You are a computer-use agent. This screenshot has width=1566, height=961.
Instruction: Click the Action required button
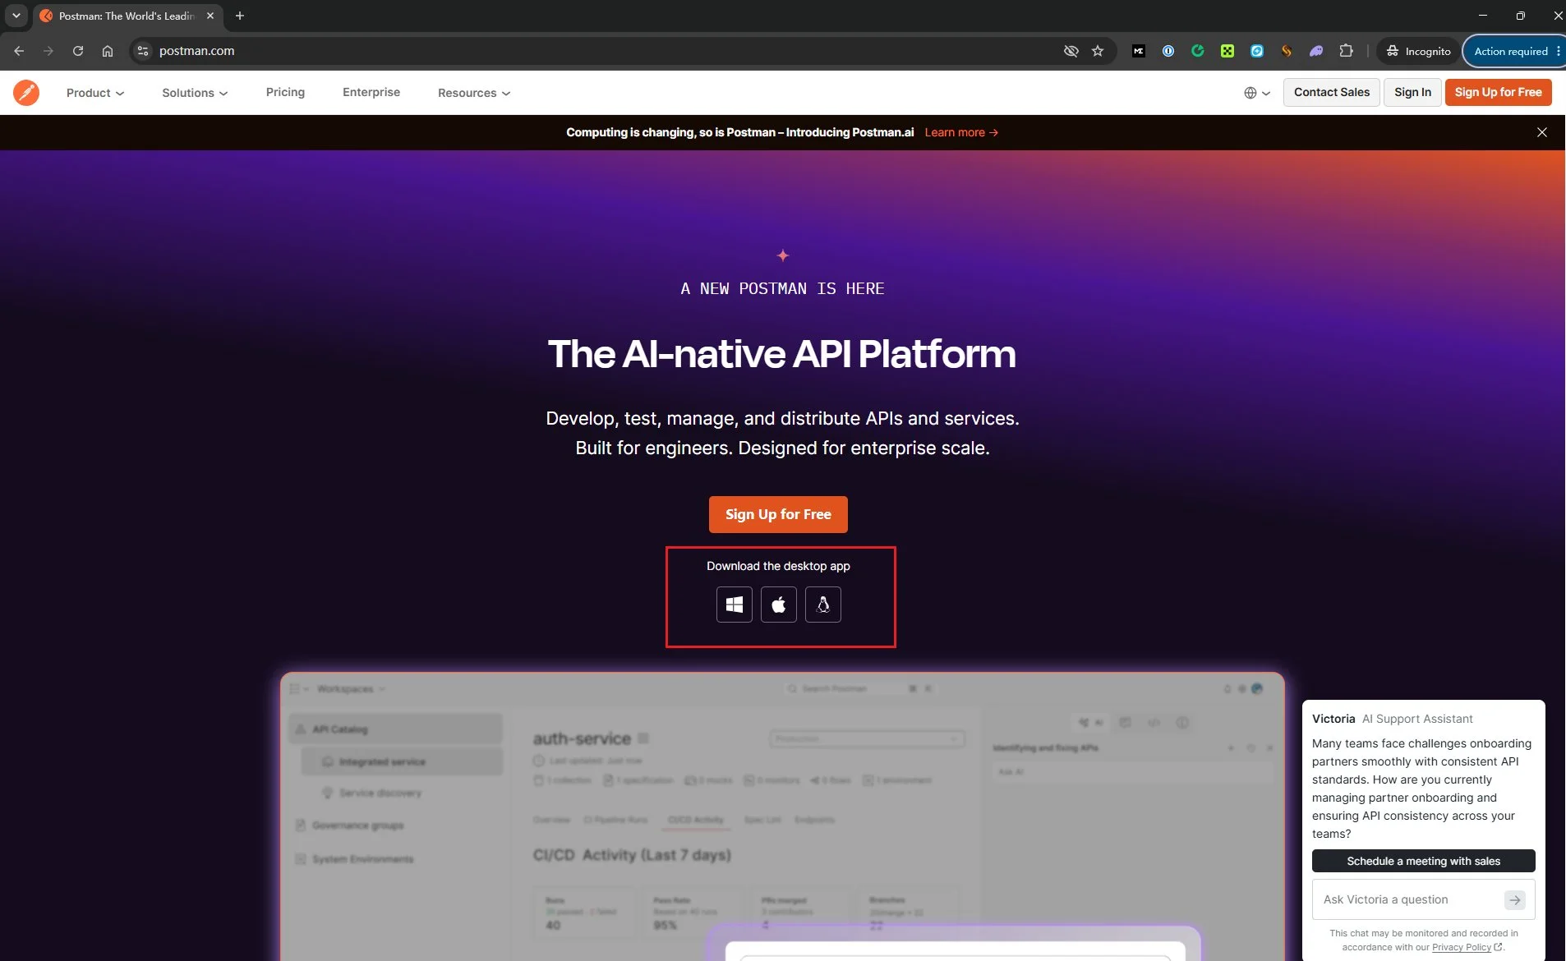1513,51
